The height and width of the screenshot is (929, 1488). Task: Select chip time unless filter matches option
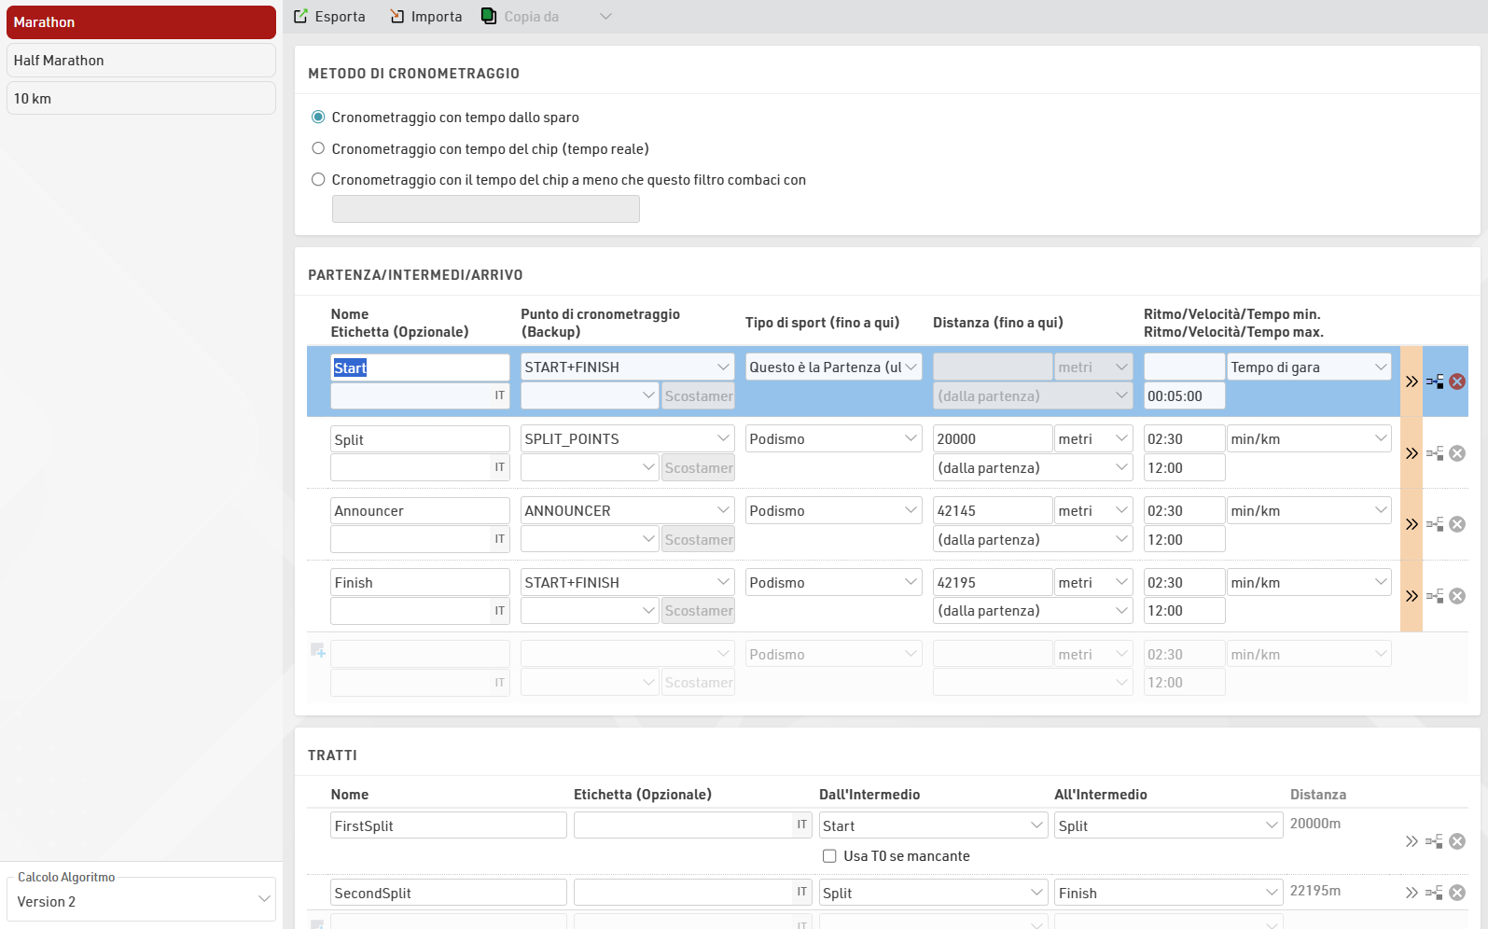click(x=318, y=180)
